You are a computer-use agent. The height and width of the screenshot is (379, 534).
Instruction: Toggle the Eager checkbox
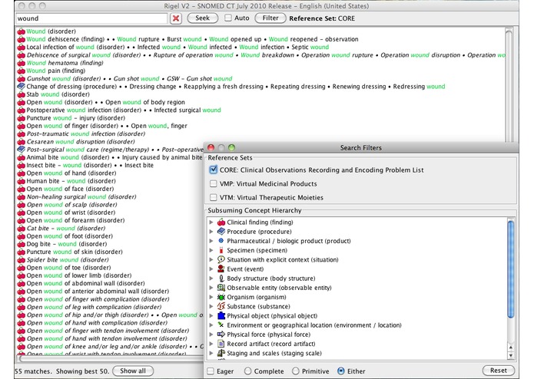pyautogui.click(x=211, y=371)
